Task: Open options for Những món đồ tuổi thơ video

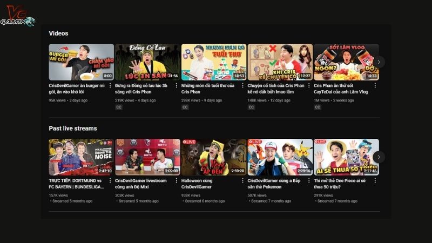Action: (242, 85)
